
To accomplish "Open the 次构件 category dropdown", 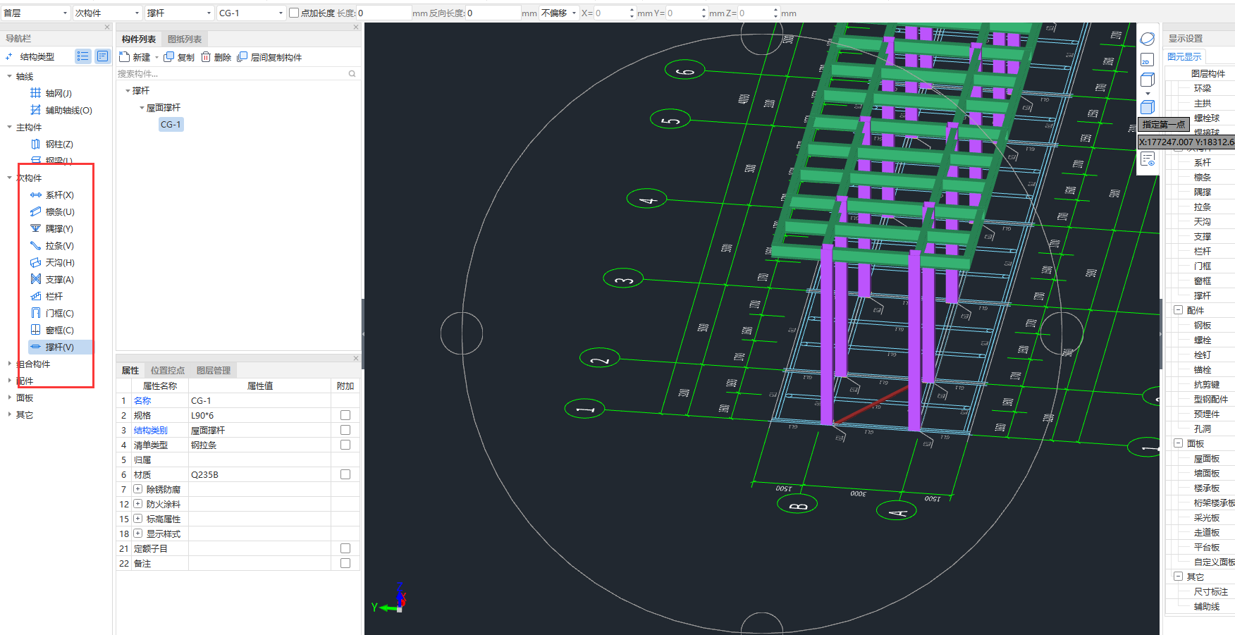I will pos(107,13).
